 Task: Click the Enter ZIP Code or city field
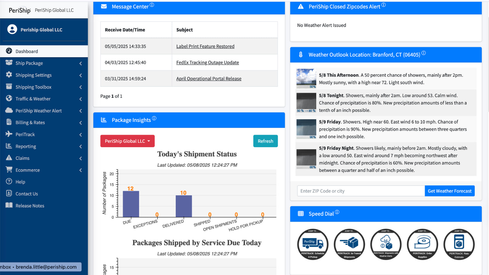pyautogui.click(x=361, y=191)
